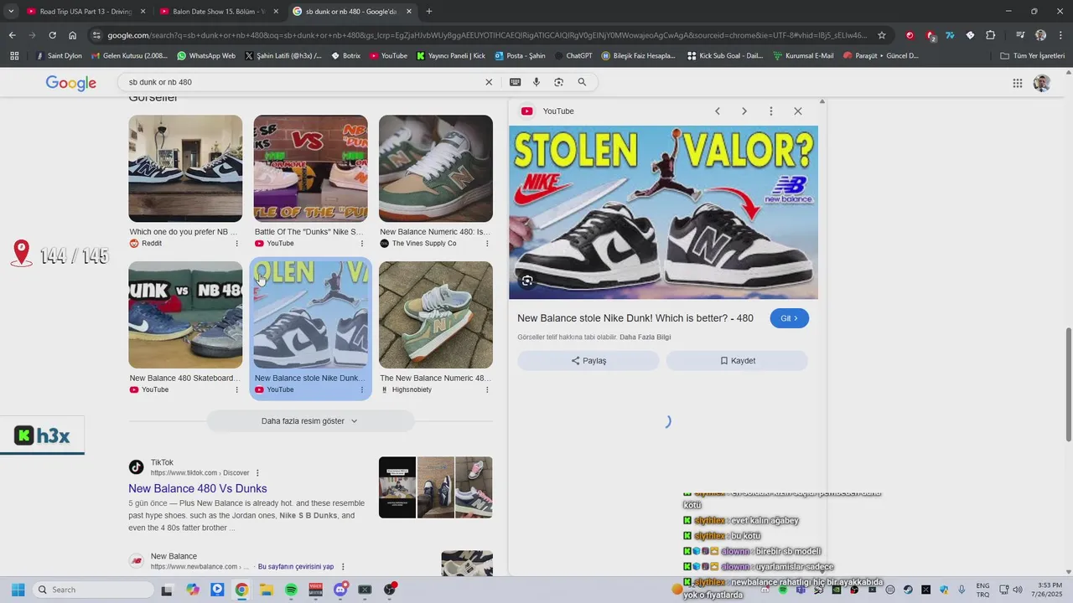The width and height of the screenshot is (1073, 603).
Task: Open the New Balance 480 Vs Dunks TikTok result
Action: tap(198, 488)
